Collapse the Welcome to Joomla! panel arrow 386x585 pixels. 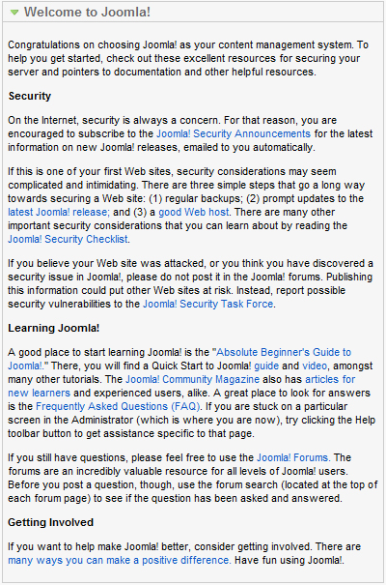[x=14, y=13]
